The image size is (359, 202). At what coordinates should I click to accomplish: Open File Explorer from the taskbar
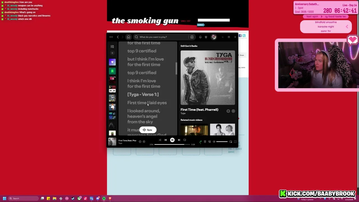click(54, 198)
